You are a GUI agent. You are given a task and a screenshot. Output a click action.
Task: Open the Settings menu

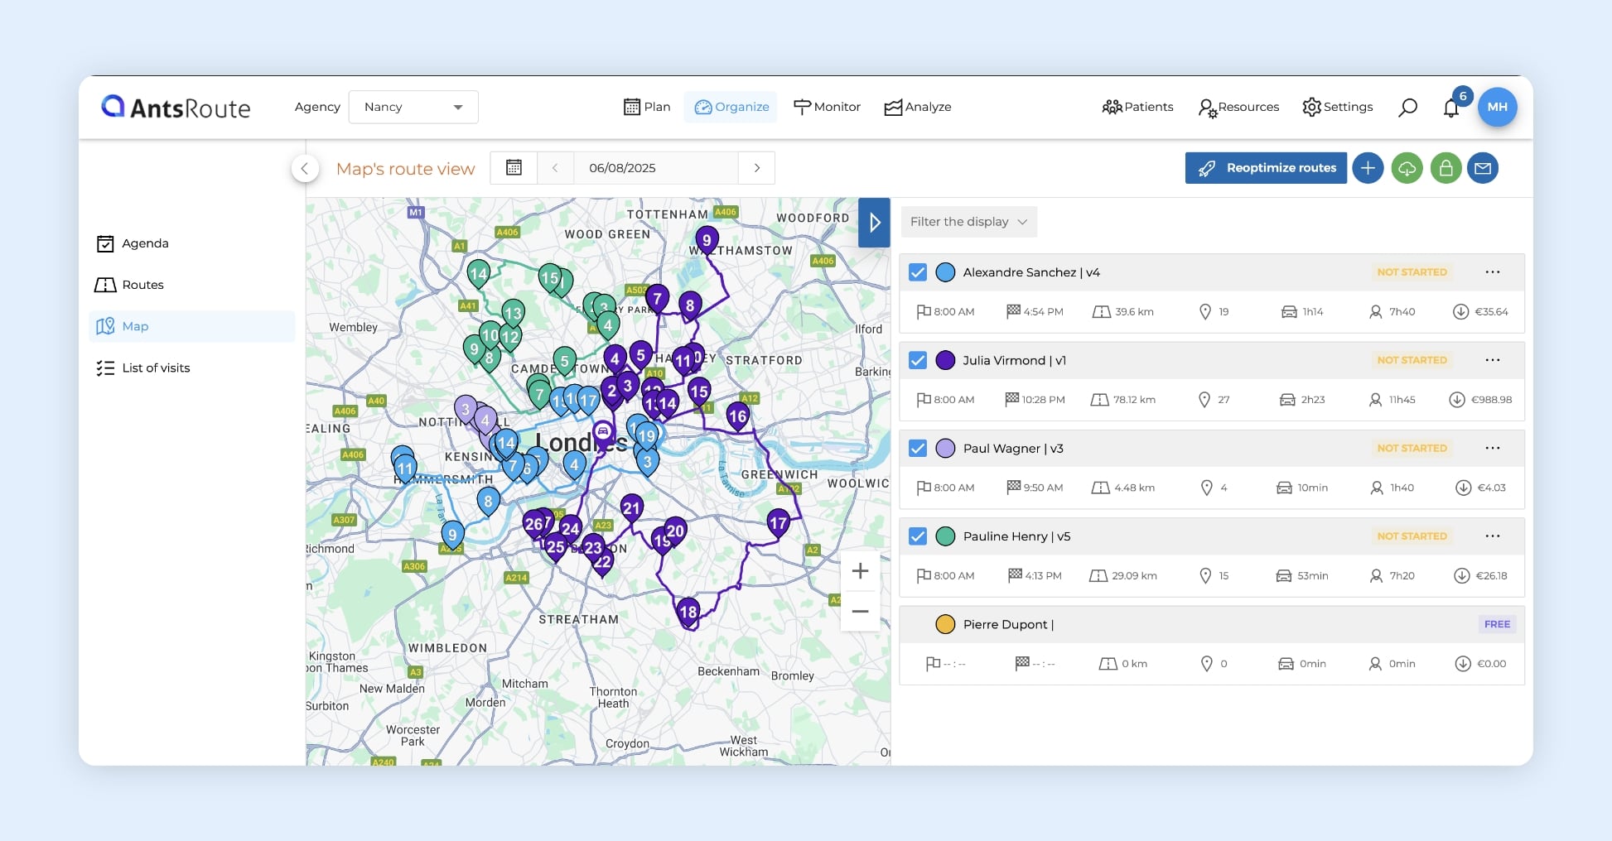pyautogui.click(x=1337, y=107)
